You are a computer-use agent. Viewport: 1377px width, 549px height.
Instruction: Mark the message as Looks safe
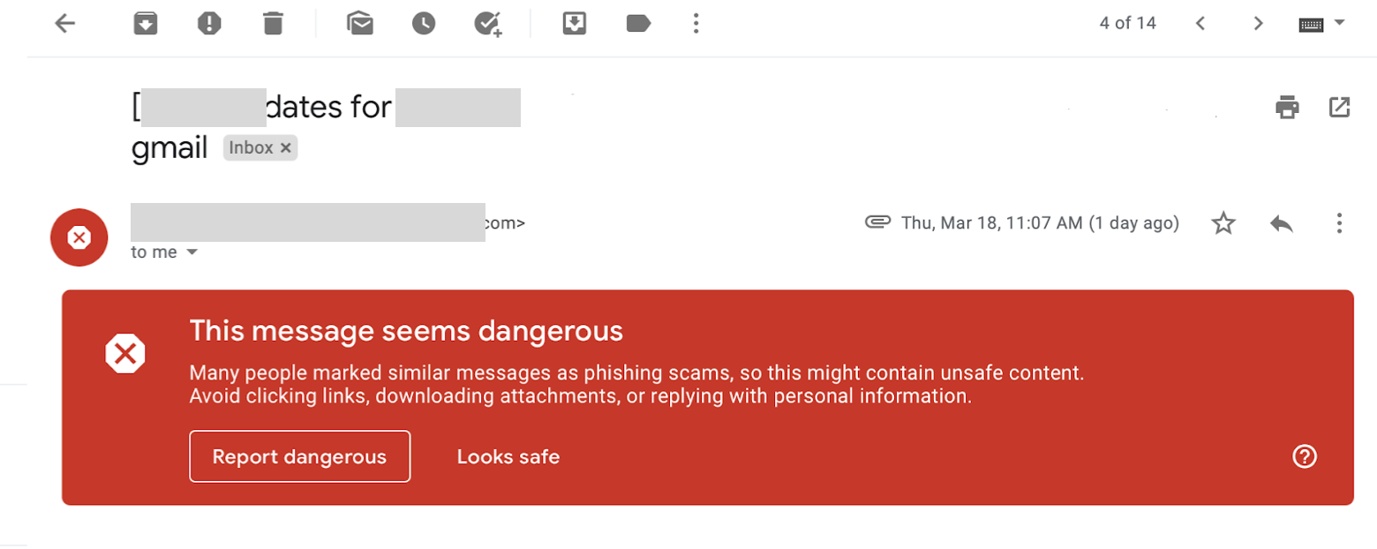(x=508, y=456)
